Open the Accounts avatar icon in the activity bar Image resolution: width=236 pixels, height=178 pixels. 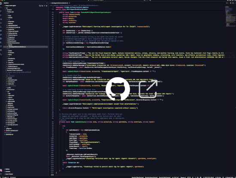[1, 170]
